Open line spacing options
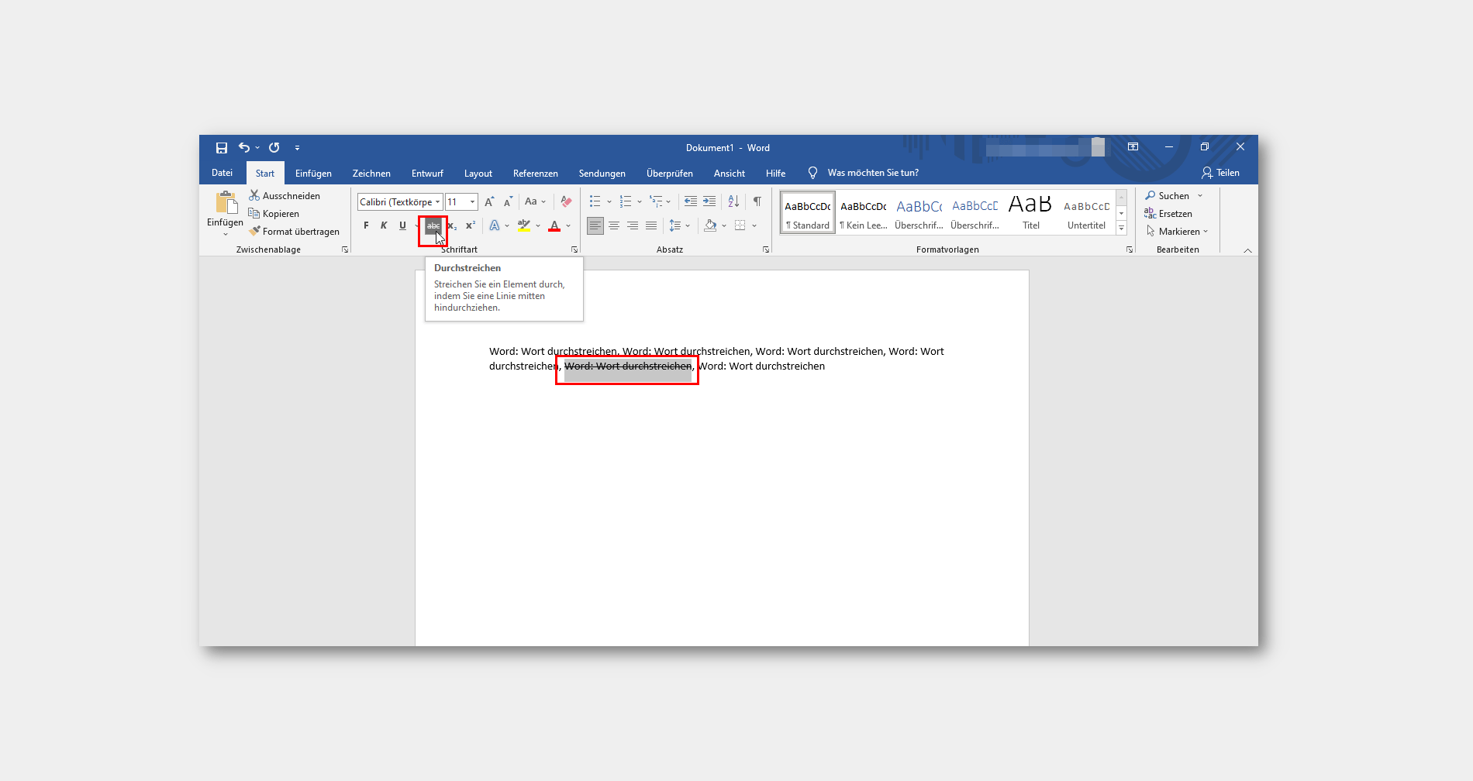 [679, 225]
